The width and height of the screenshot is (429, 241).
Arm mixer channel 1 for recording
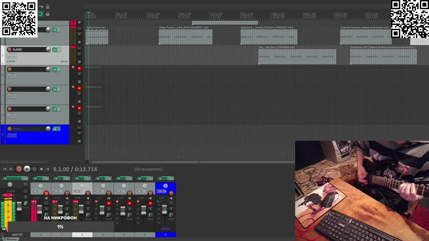tap(46, 193)
